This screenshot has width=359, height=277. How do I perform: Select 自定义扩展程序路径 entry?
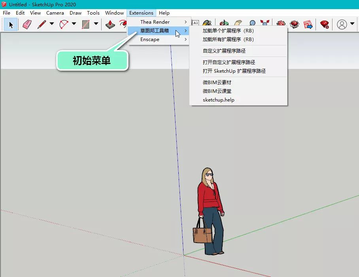[238, 51]
